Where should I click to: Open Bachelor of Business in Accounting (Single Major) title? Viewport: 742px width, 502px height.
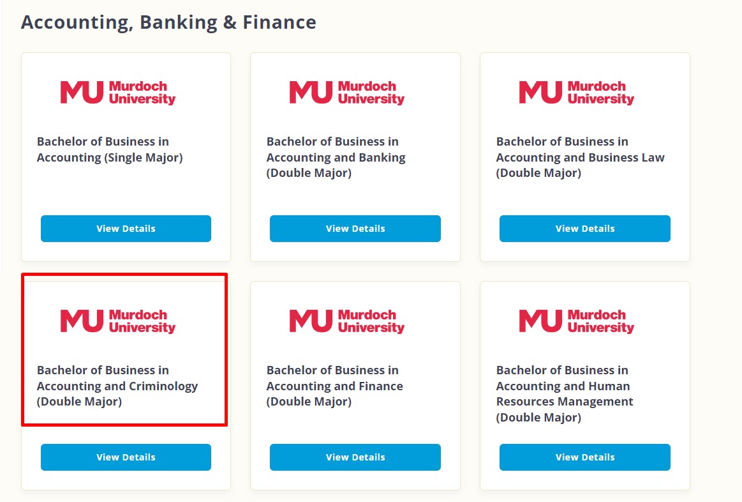click(x=110, y=149)
